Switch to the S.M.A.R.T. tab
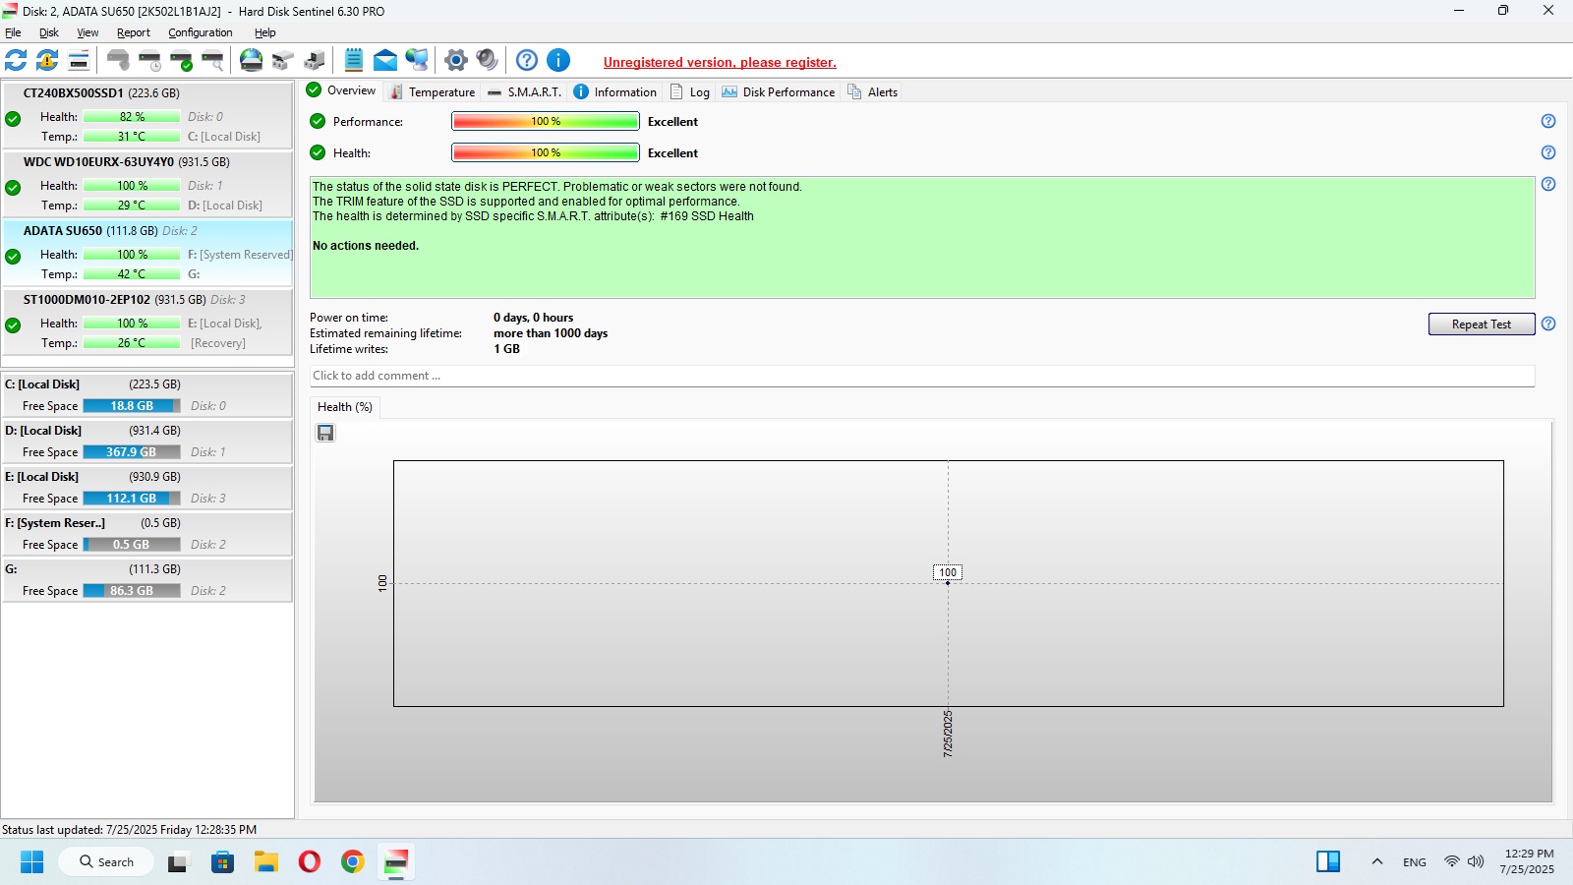 coord(525,91)
